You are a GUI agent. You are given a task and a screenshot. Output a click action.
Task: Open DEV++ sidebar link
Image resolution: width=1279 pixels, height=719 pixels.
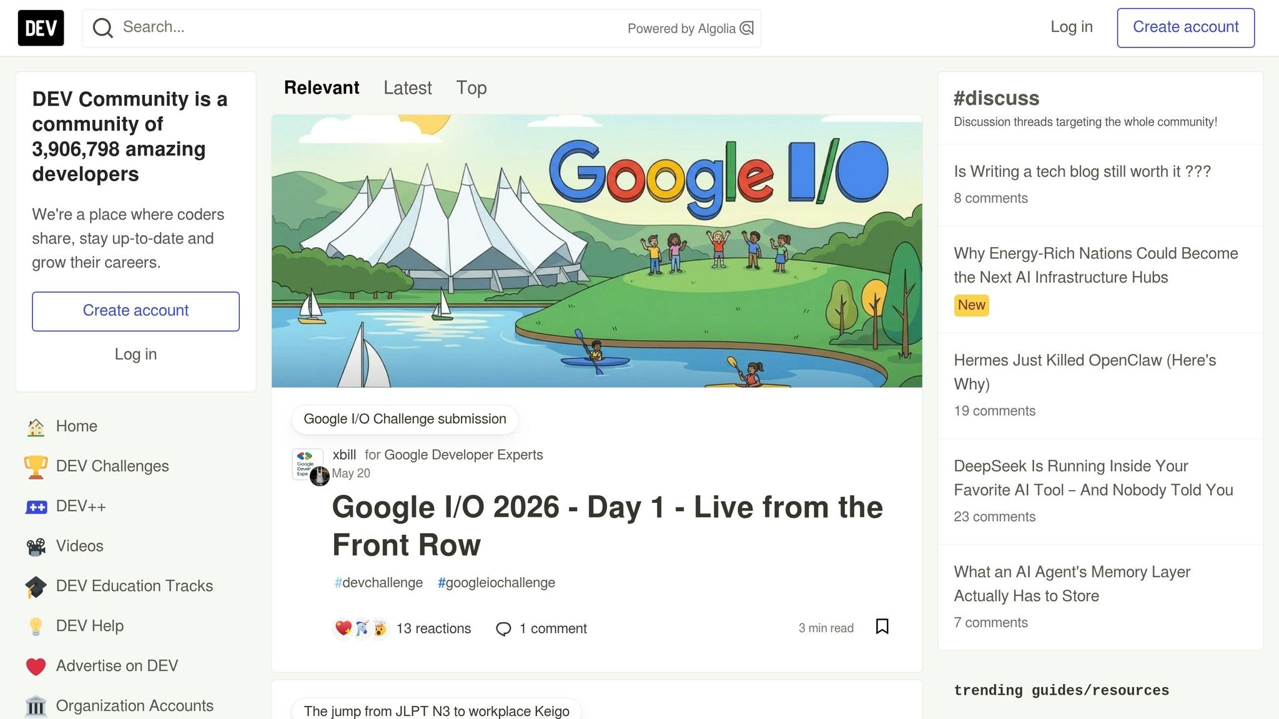tap(136, 507)
